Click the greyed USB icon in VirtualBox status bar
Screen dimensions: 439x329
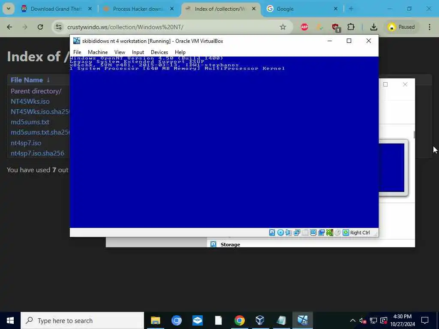[305, 233]
